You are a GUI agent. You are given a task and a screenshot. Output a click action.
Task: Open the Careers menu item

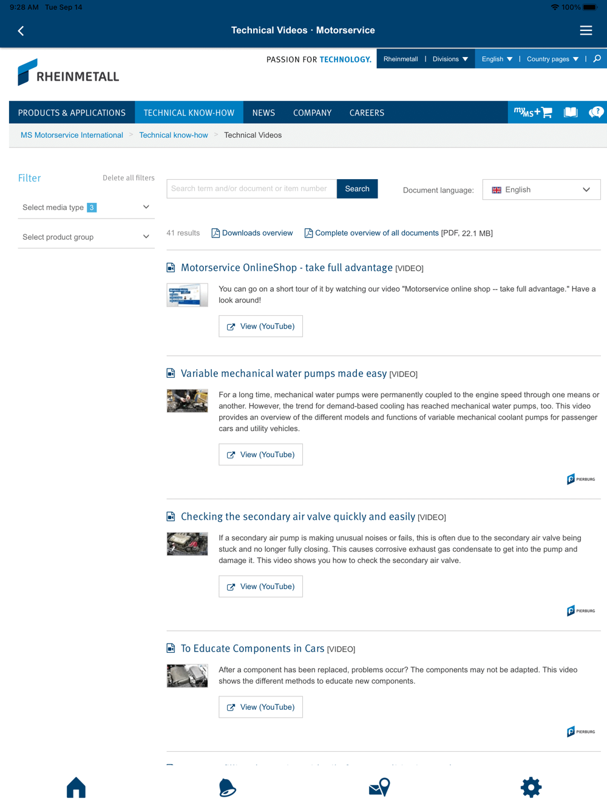367,112
